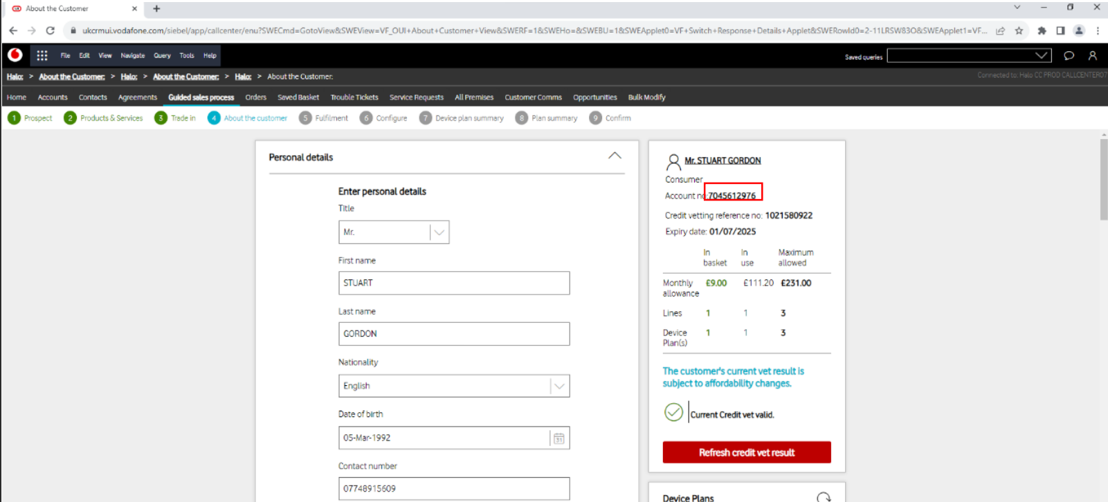Open the Mr. STUART GORDON customer link
Image resolution: width=1108 pixels, height=502 pixels.
pos(723,160)
